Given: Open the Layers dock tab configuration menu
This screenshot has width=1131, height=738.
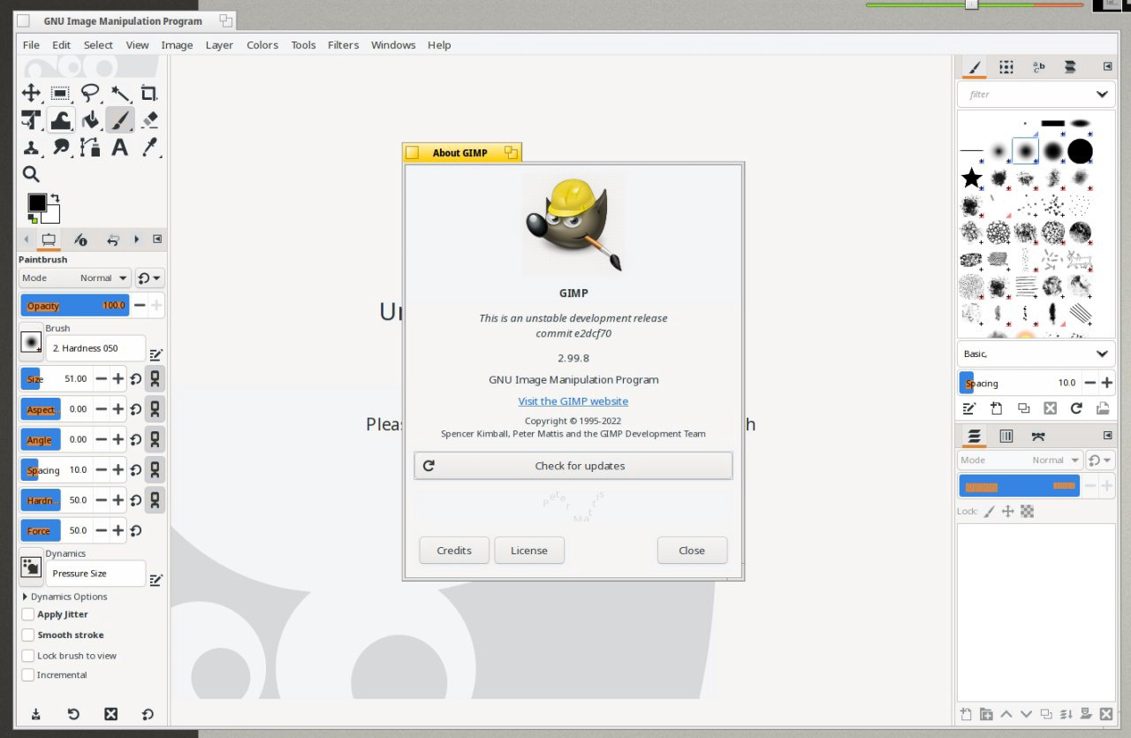Looking at the screenshot, I should [x=1107, y=436].
